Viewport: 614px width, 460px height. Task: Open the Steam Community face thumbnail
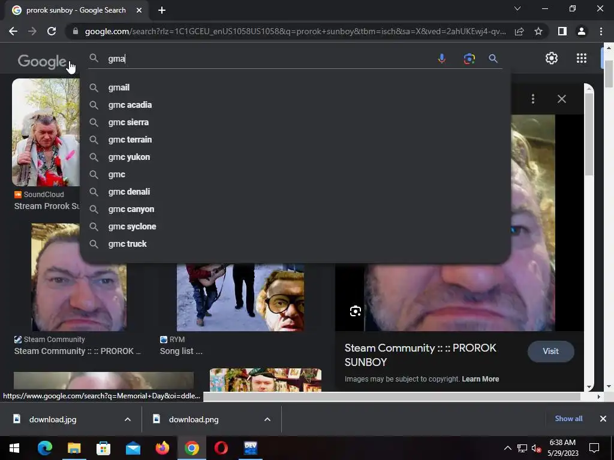(79, 277)
